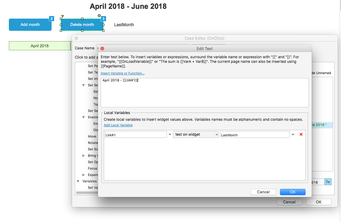Open the 'text on widget' type dropdown
This screenshot has width=341, height=222.
coord(196,134)
